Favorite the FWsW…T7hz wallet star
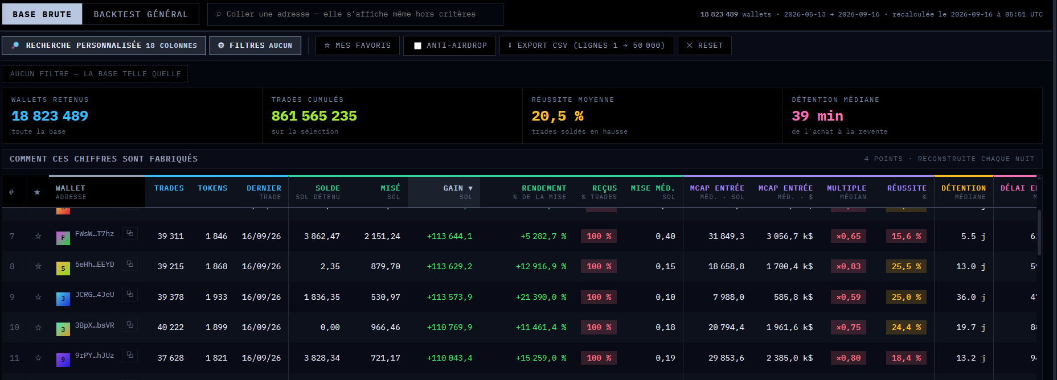1057x380 pixels. pyautogui.click(x=38, y=236)
